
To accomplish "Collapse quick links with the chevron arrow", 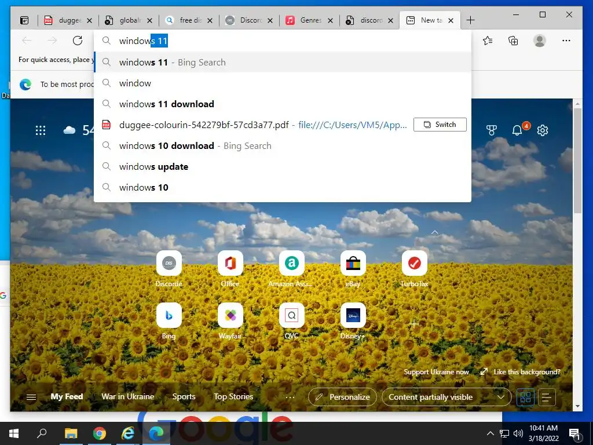I will pyautogui.click(x=435, y=232).
